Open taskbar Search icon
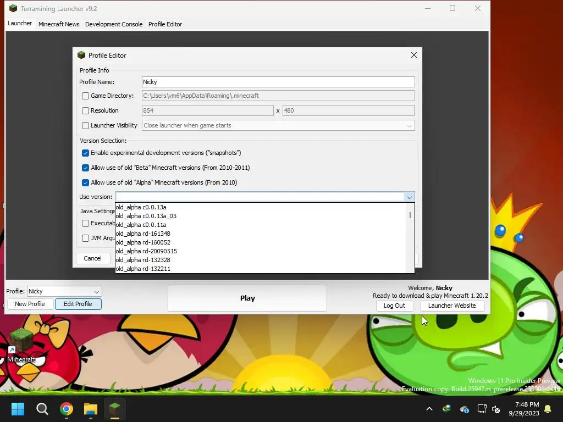Viewport: 563px width, 422px height. pyautogui.click(x=42, y=409)
